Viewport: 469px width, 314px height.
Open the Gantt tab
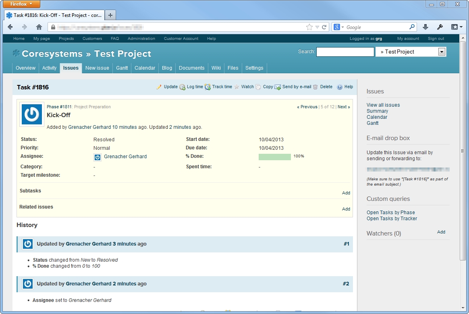(122, 68)
